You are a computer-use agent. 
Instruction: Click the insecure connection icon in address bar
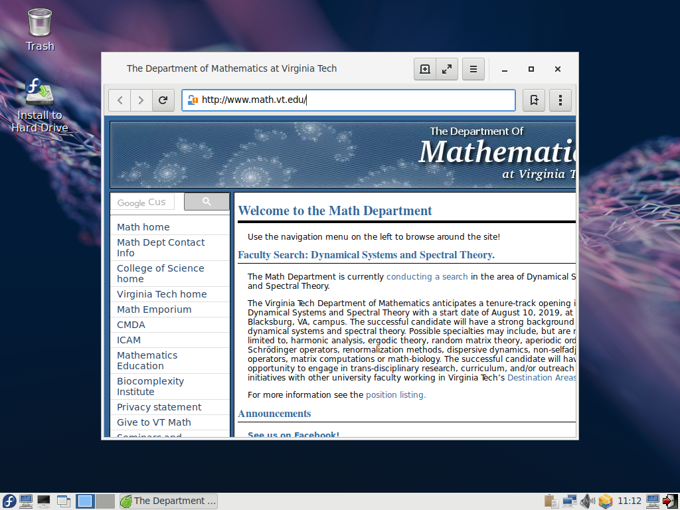click(193, 100)
